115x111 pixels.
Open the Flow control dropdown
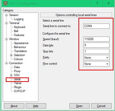pyautogui.click(x=96, y=64)
